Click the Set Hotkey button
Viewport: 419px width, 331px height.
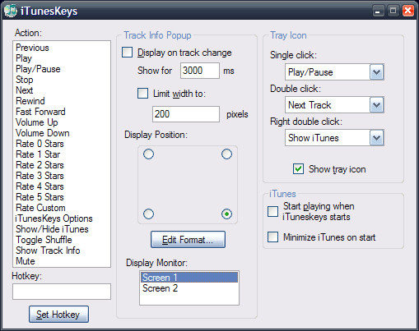(x=58, y=315)
